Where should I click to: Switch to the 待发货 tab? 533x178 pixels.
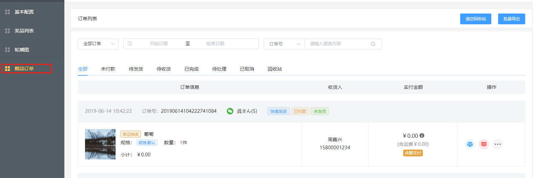coord(136,69)
